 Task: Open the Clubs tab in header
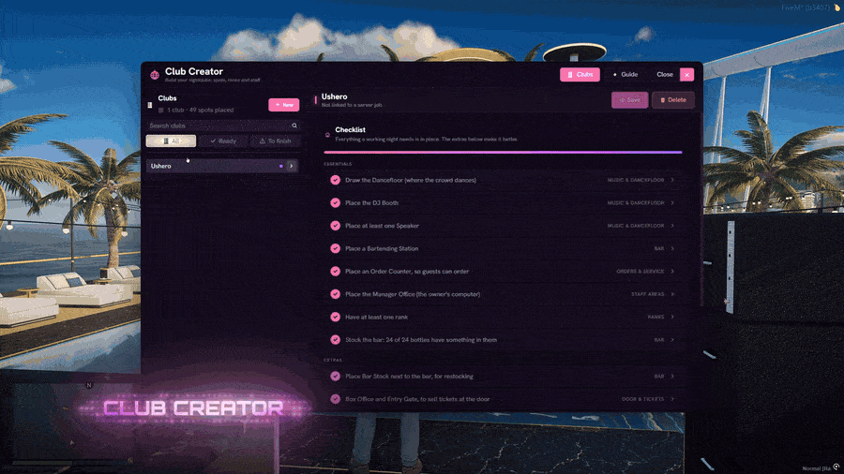click(x=580, y=75)
